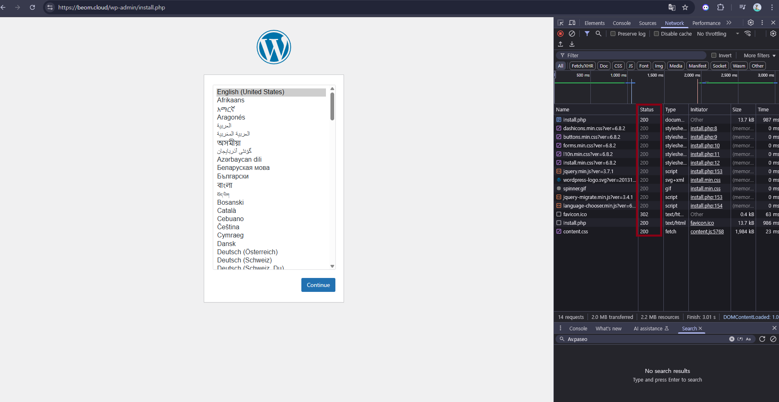Switch to the Sources tab
Image resolution: width=779 pixels, height=402 pixels.
click(x=647, y=23)
